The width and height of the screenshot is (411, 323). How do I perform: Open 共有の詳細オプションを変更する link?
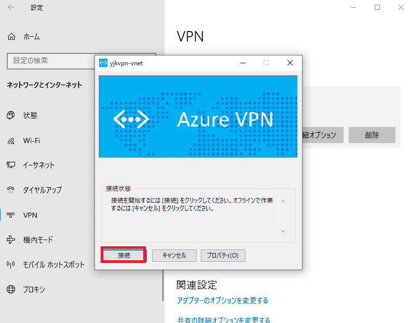(223, 319)
